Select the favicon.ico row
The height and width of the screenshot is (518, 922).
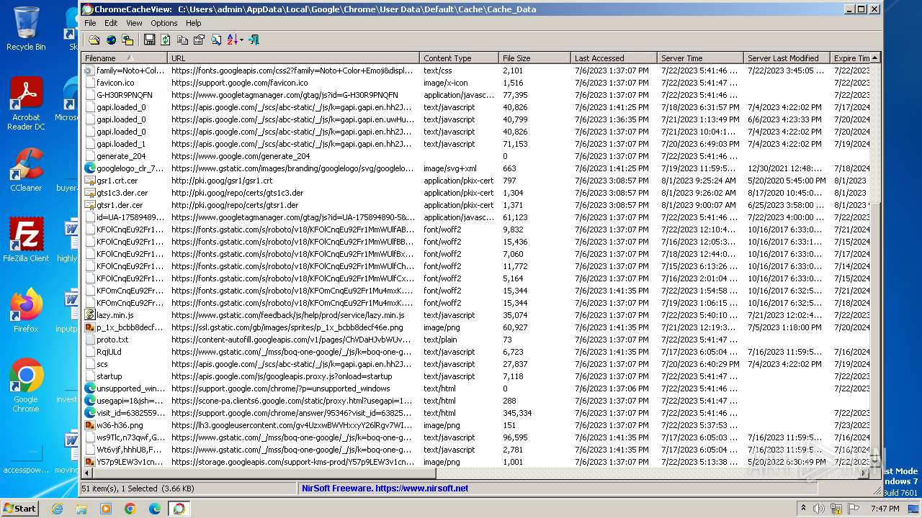click(475, 83)
